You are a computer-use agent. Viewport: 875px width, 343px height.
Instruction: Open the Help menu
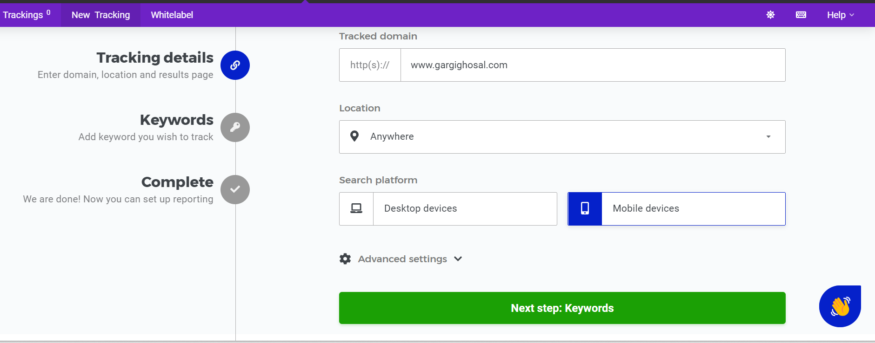click(x=840, y=15)
